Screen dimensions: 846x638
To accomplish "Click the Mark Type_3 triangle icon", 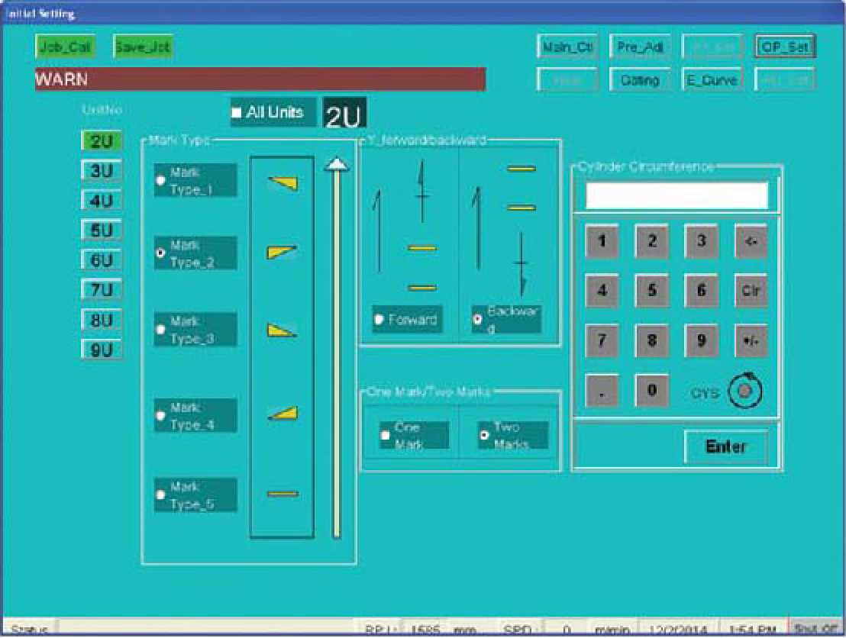I will [282, 330].
